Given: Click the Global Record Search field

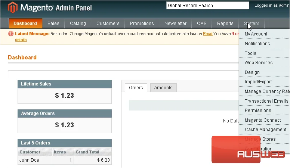Looking at the screenshot, I should [208, 6].
